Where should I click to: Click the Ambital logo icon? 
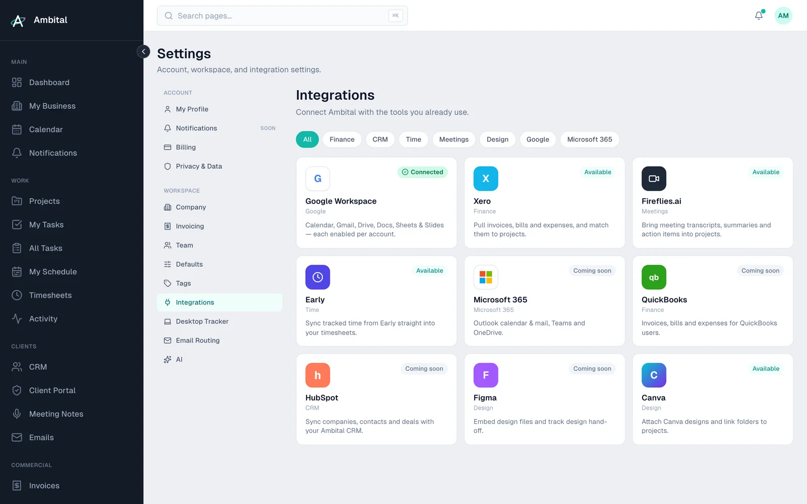pyautogui.click(x=18, y=20)
